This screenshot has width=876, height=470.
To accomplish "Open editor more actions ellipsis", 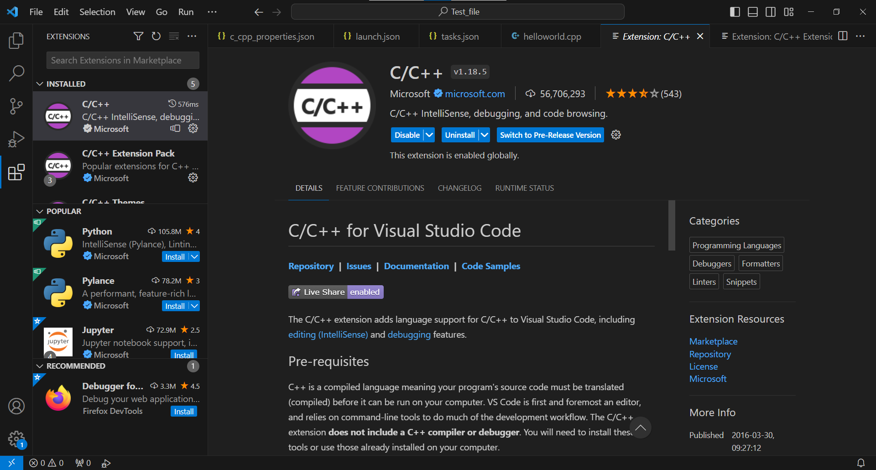I will (860, 36).
